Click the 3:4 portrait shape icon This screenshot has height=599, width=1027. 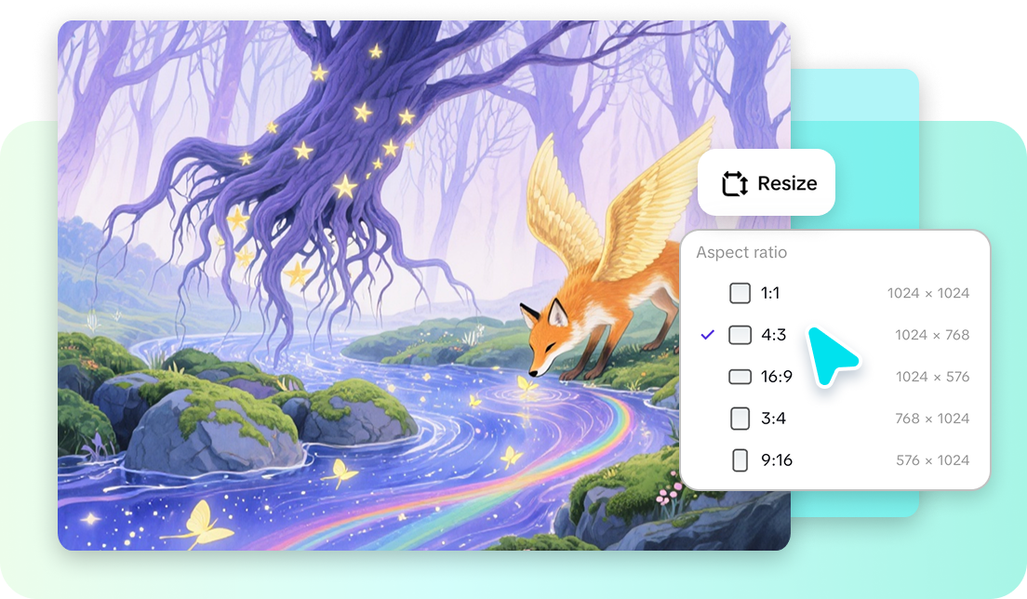click(x=740, y=419)
